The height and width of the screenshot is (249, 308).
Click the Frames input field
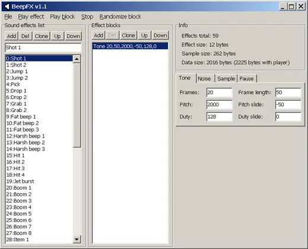tap(220, 92)
